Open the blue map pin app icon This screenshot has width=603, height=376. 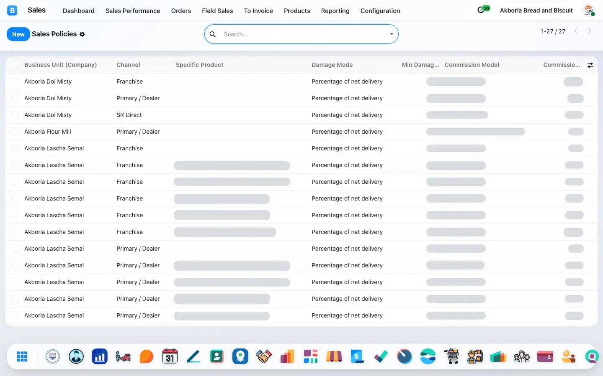pos(240,356)
